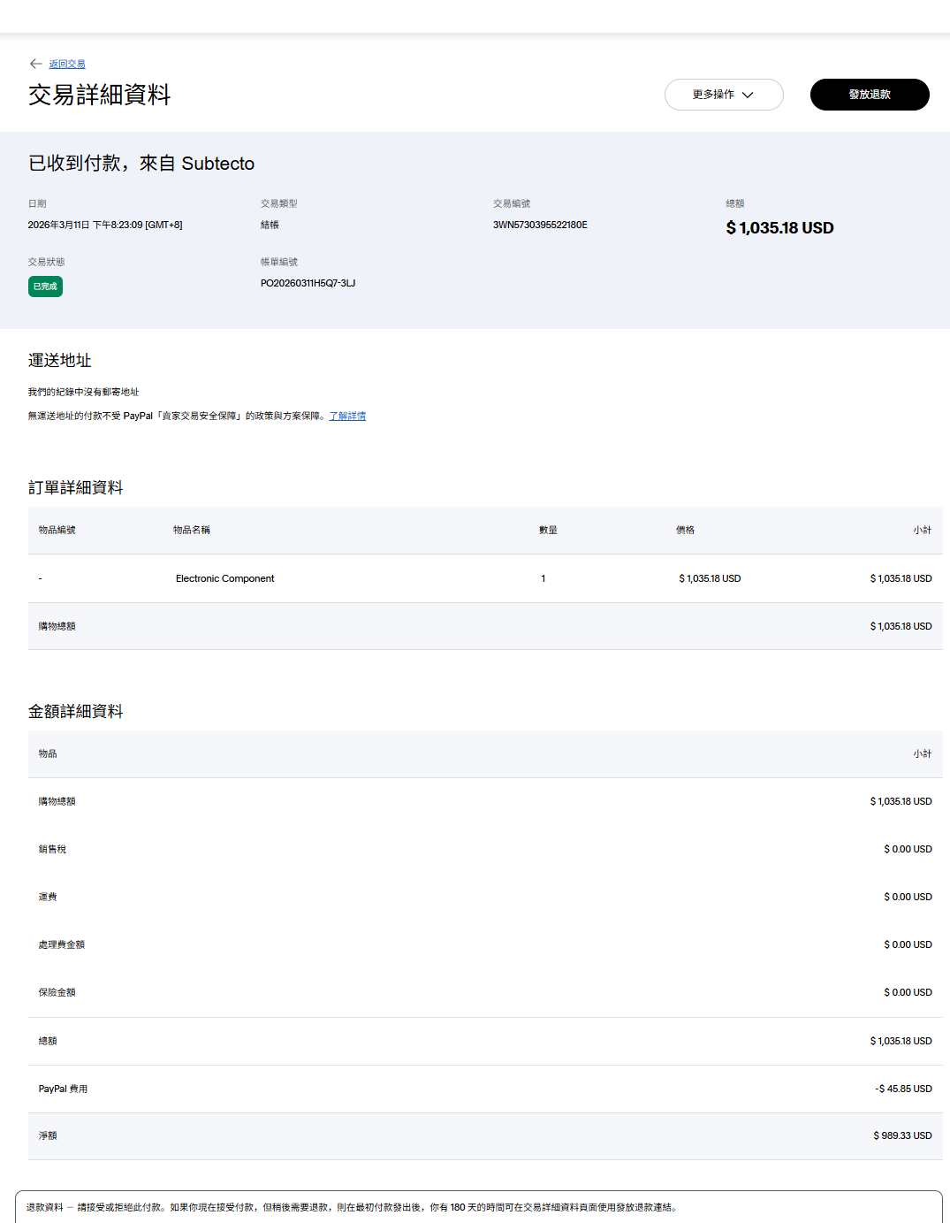
Task: Open the 了解詳情 link
Action: point(347,416)
